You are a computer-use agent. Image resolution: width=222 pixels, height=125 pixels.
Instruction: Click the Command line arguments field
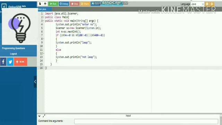(x=146, y=122)
